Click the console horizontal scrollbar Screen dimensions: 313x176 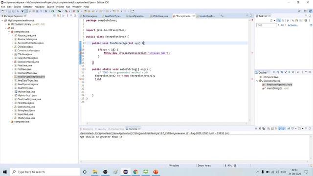[x=195, y=161]
